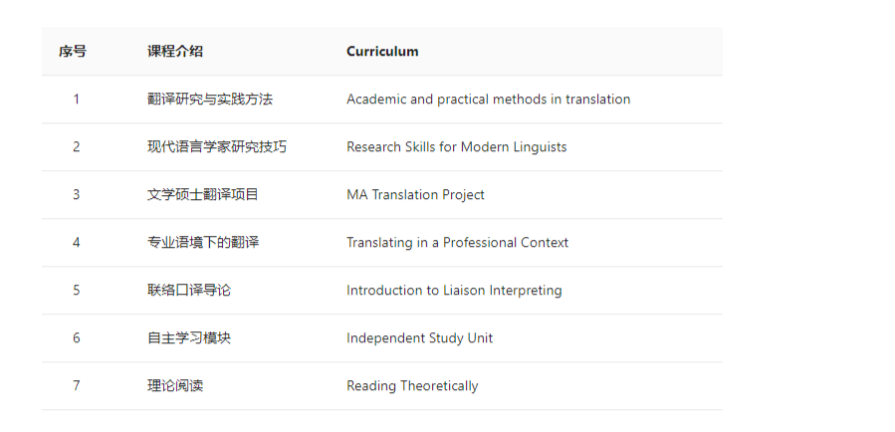
Task: Select the 自主学习模块 cell
Action: pos(189,337)
